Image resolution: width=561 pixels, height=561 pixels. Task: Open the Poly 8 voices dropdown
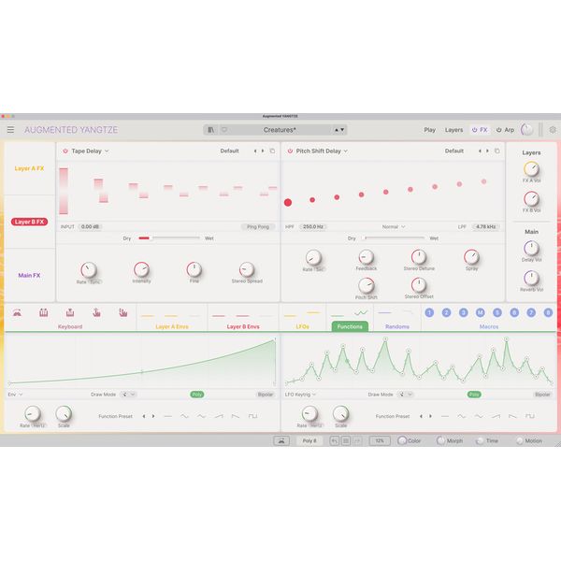(x=309, y=441)
